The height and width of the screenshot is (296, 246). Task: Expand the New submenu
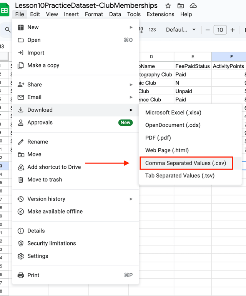(75, 27)
